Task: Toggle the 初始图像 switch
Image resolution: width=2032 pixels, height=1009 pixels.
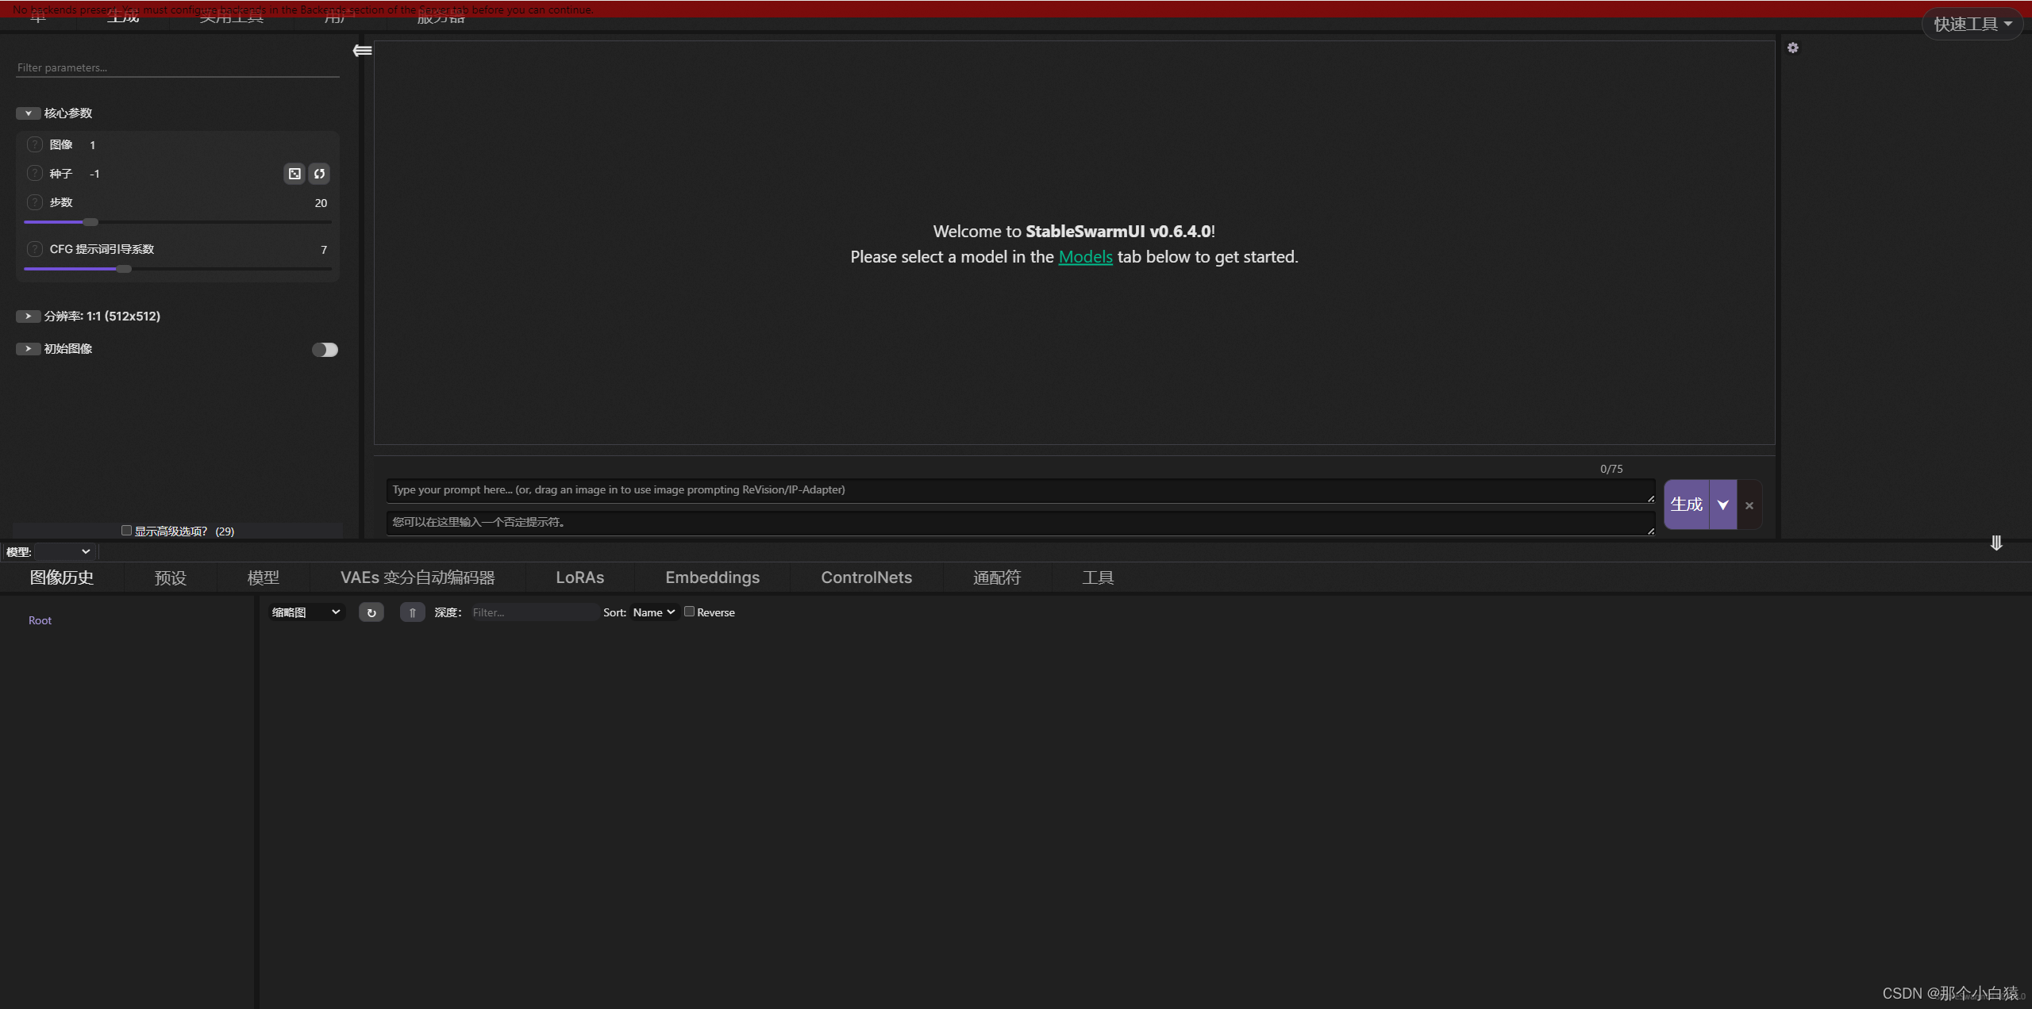Action: click(x=325, y=350)
